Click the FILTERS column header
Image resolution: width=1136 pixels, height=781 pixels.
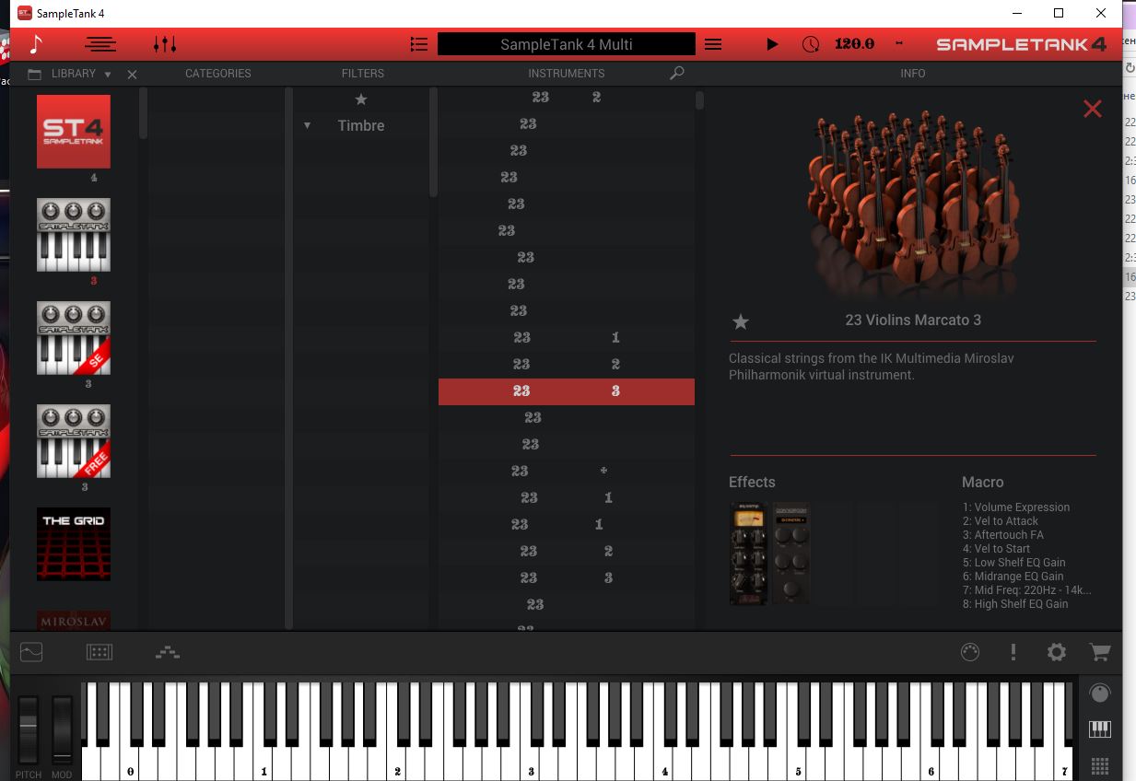click(x=363, y=74)
